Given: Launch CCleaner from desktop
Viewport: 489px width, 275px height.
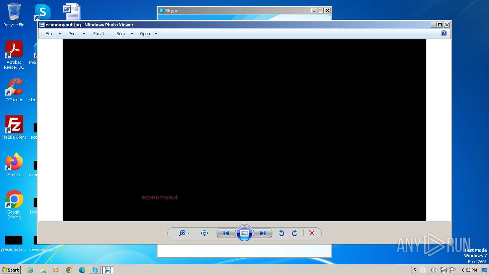Looking at the screenshot, I should pyautogui.click(x=14, y=90).
